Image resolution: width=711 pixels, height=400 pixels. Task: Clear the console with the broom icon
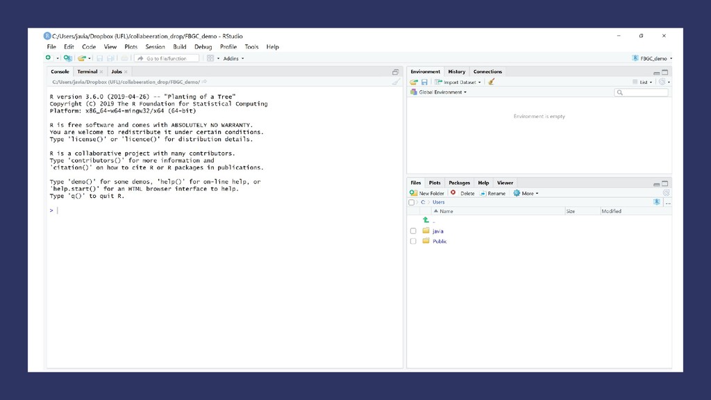click(396, 82)
